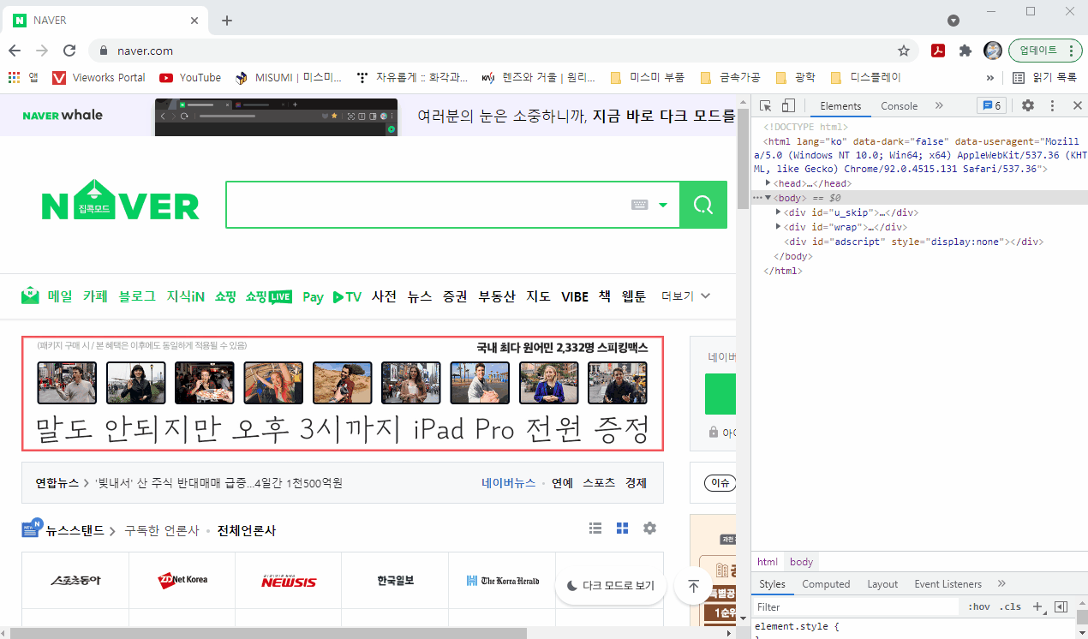Open The Korea Herald publisher tile
The width and height of the screenshot is (1088, 639).
coord(502,581)
